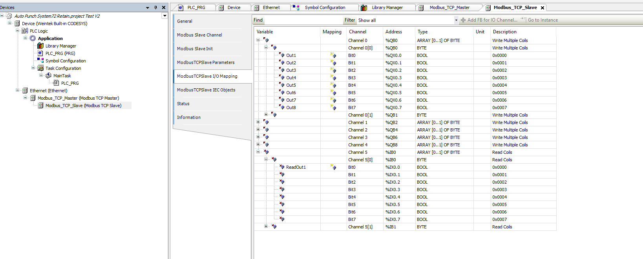Click into the Find input field
The image size is (643, 259).
tap(303, 20)
